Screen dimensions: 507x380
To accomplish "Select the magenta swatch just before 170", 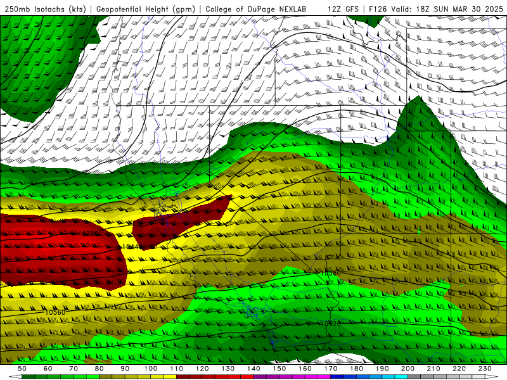I will [x=324, y=377].
